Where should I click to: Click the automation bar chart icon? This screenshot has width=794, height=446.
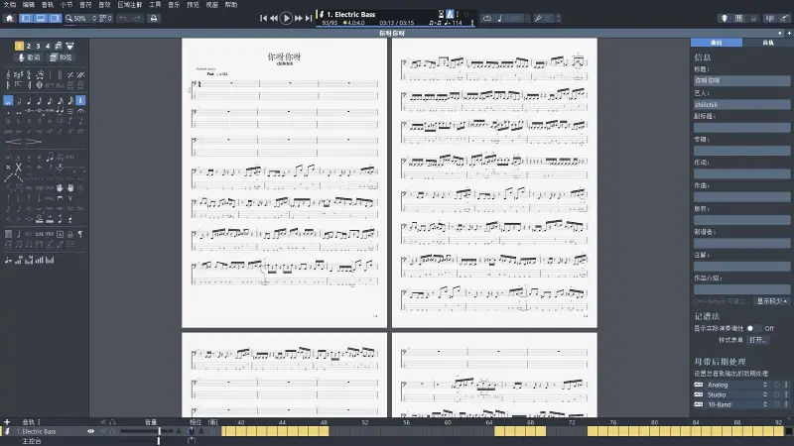39,260
